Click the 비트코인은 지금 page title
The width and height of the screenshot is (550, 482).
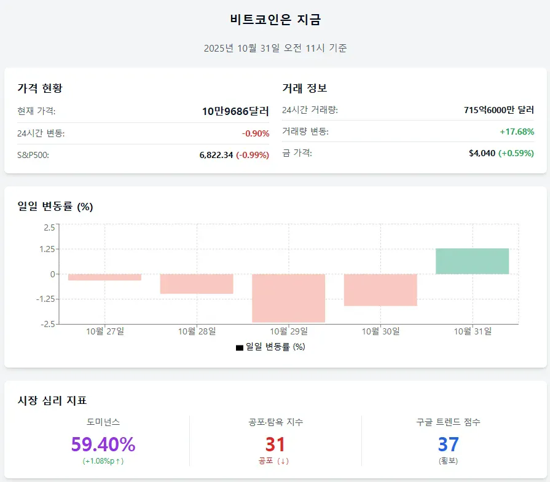(x=275, y=20)
